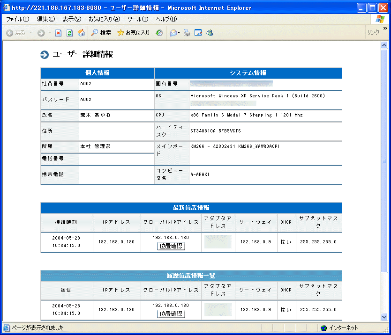Open the 編集(E) menu
This screenshot has height=335, width=391.
tap(46, 19)
